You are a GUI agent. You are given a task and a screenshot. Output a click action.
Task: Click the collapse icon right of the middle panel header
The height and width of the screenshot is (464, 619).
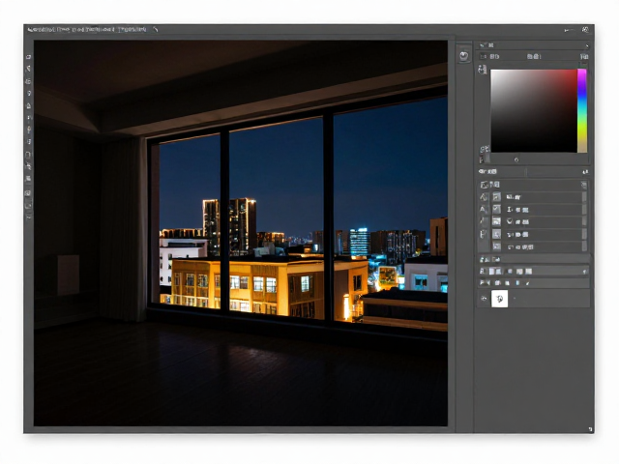585,172
